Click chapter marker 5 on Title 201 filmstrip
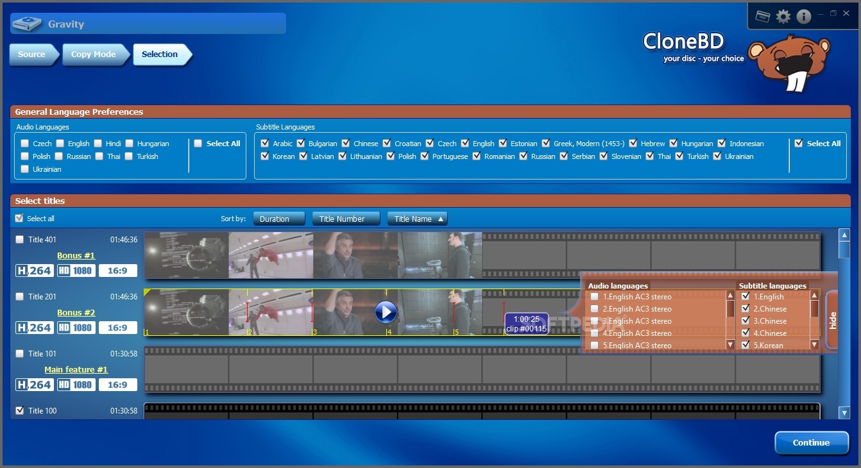 pos(456,332)
